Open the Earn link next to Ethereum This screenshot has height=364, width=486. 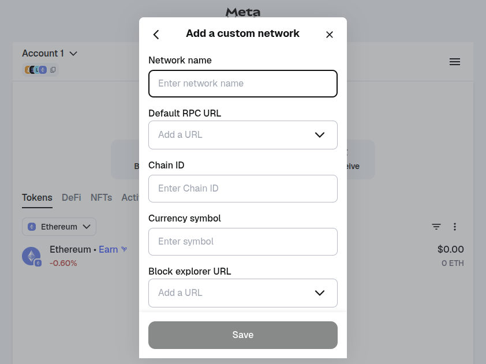(x=107, y=249)
